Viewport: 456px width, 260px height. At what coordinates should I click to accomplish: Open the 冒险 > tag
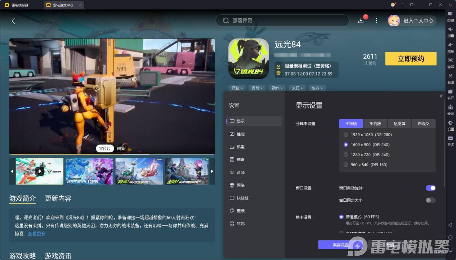point(257,88)
